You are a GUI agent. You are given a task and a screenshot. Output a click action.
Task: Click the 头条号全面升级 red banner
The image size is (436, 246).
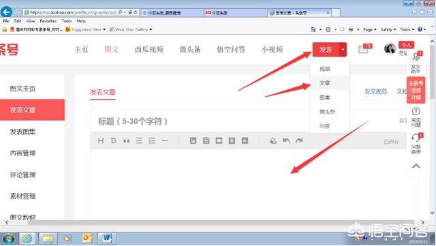point(416,90)
